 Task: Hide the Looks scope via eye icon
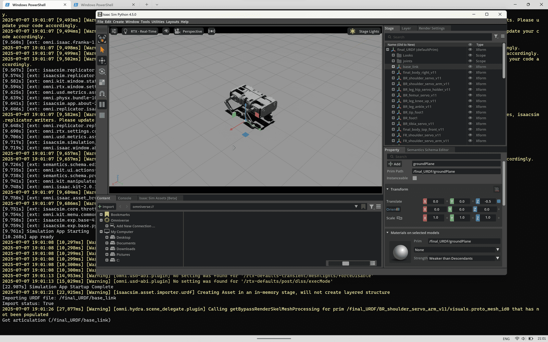tap(470, 55)
